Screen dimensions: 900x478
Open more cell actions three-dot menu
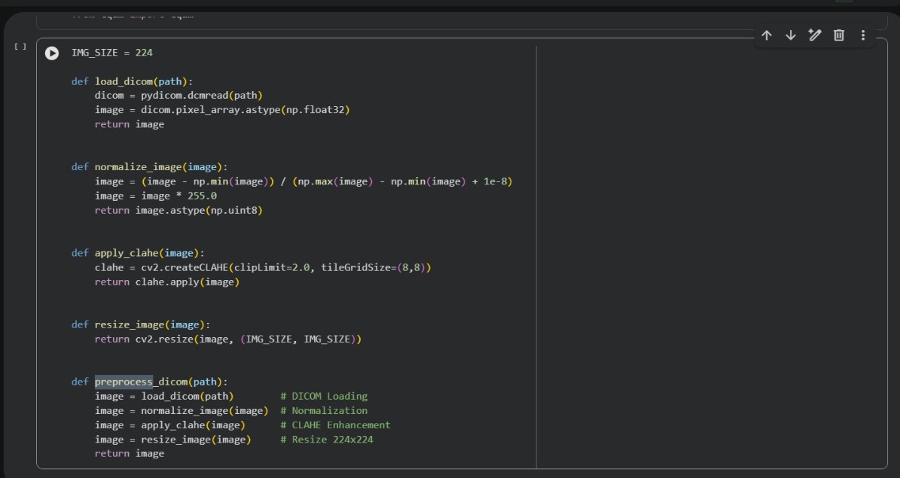pyautogui.click(x=862, y=35)
